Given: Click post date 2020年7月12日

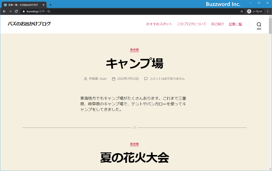Looking at the screenshot, I should (128, 79).
